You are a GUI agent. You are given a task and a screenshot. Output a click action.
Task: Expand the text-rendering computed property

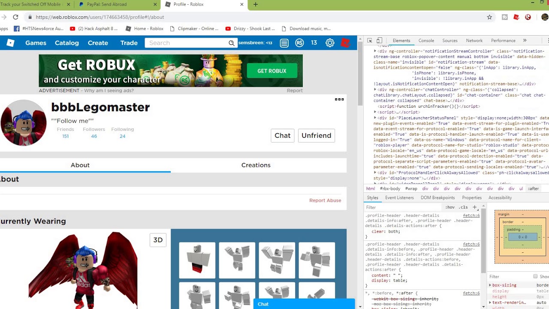pos(490,303)
